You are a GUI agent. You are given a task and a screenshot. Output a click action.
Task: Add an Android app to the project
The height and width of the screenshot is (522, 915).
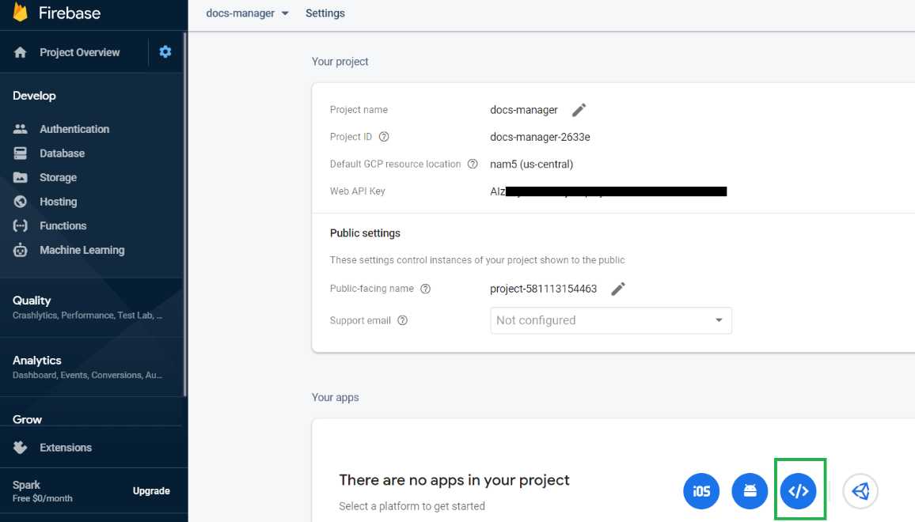click(x=750, y=490)
